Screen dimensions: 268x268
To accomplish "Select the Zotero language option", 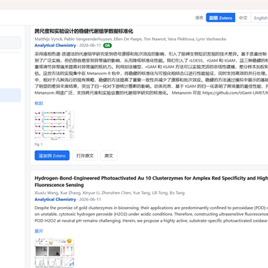I will (x=220, y=17).
